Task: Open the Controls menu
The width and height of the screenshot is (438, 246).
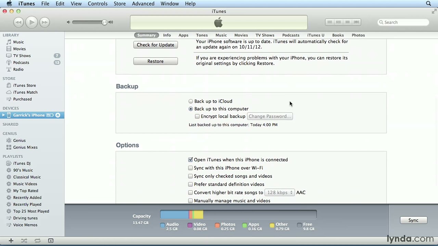Action: click(98, 3)
